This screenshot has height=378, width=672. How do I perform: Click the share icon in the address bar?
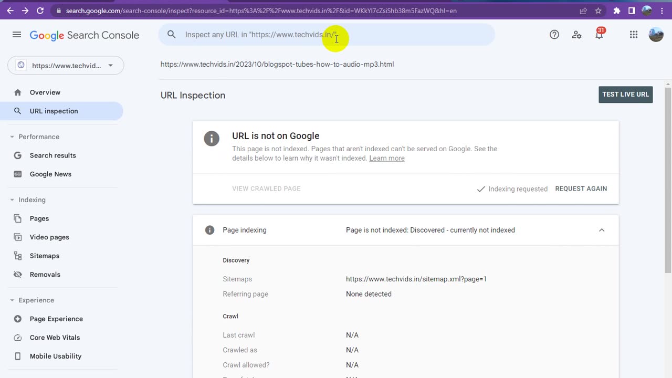click(583, 10)
